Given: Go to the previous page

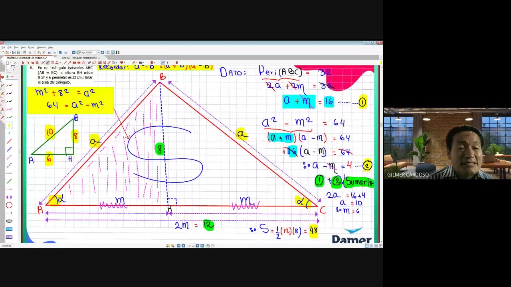Looking at the screenshot, I should point(183,246).
